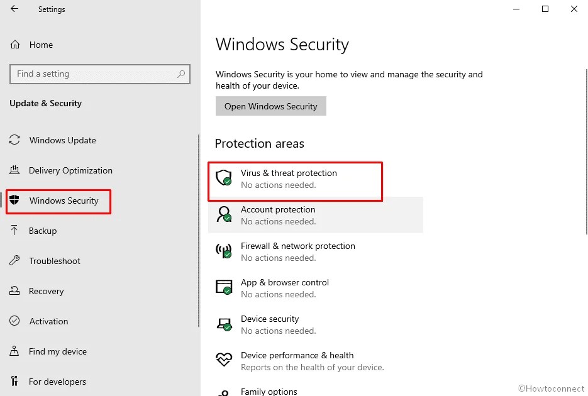Open Virus & threat protection shield icon
588x396 pixels.
point(225,177)
